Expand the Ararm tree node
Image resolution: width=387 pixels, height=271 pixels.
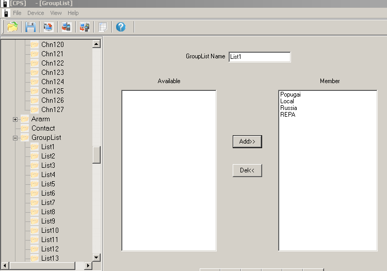click(x=15, y=119)
